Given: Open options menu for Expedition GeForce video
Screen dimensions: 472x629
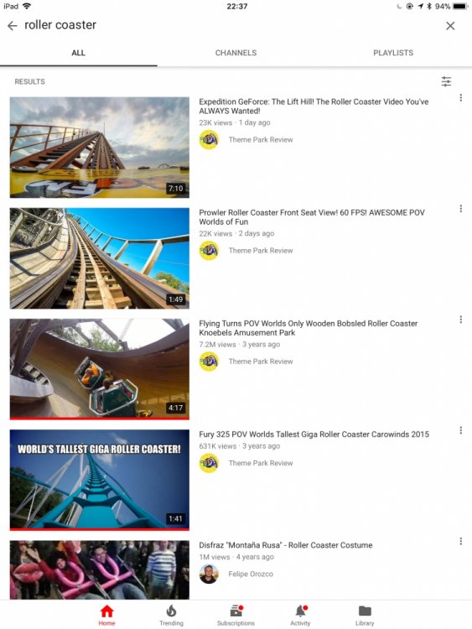Looking at the screenshot, I should (x=461, y=97).
